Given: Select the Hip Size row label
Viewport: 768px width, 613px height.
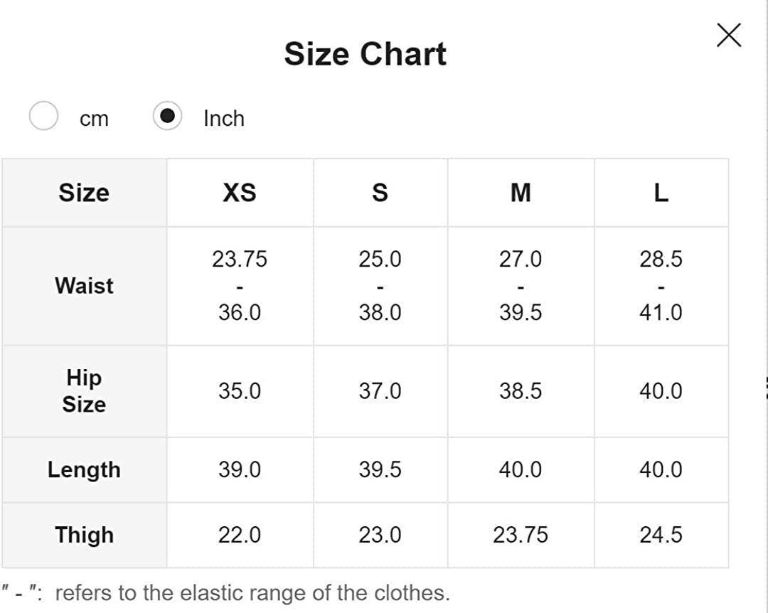Looking at the screenshot, I should coord(84,391).
